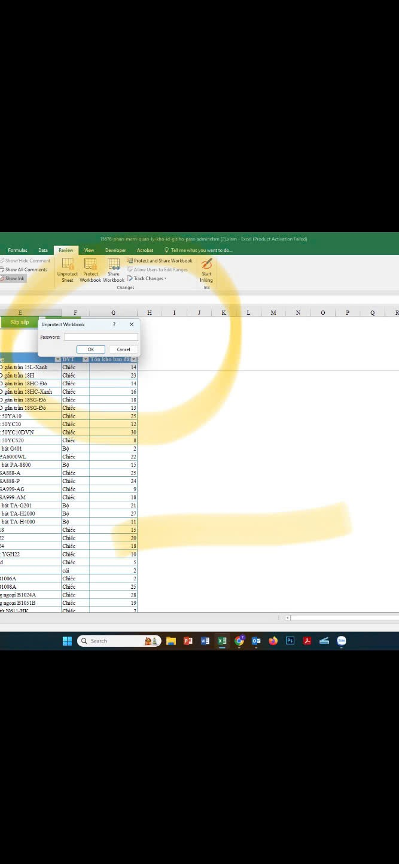Open the Tồn kho ban đầu filter dropdown
Image resolution: width=399 pixels, height=864 pixels.
(133, 360)
